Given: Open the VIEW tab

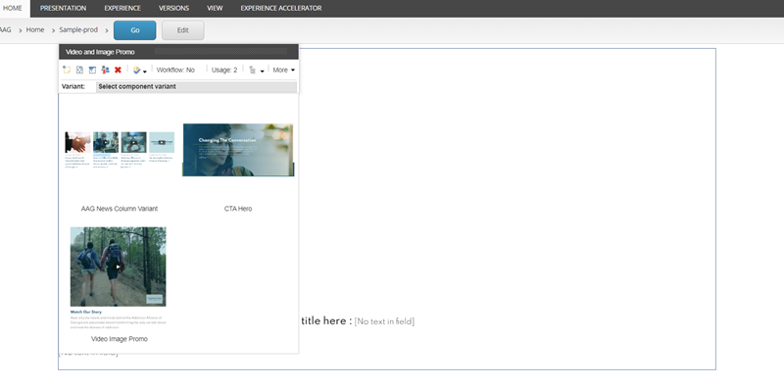Looking at the screenshot, I should [215, 8].
